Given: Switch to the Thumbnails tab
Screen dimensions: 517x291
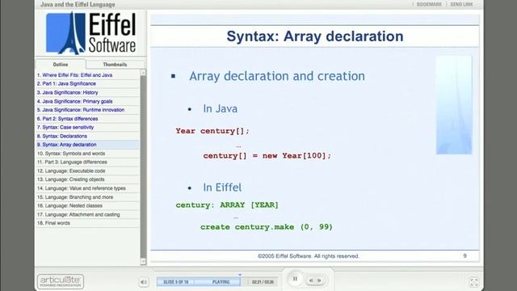Looking at the screenshot, I should coord(115,65).
